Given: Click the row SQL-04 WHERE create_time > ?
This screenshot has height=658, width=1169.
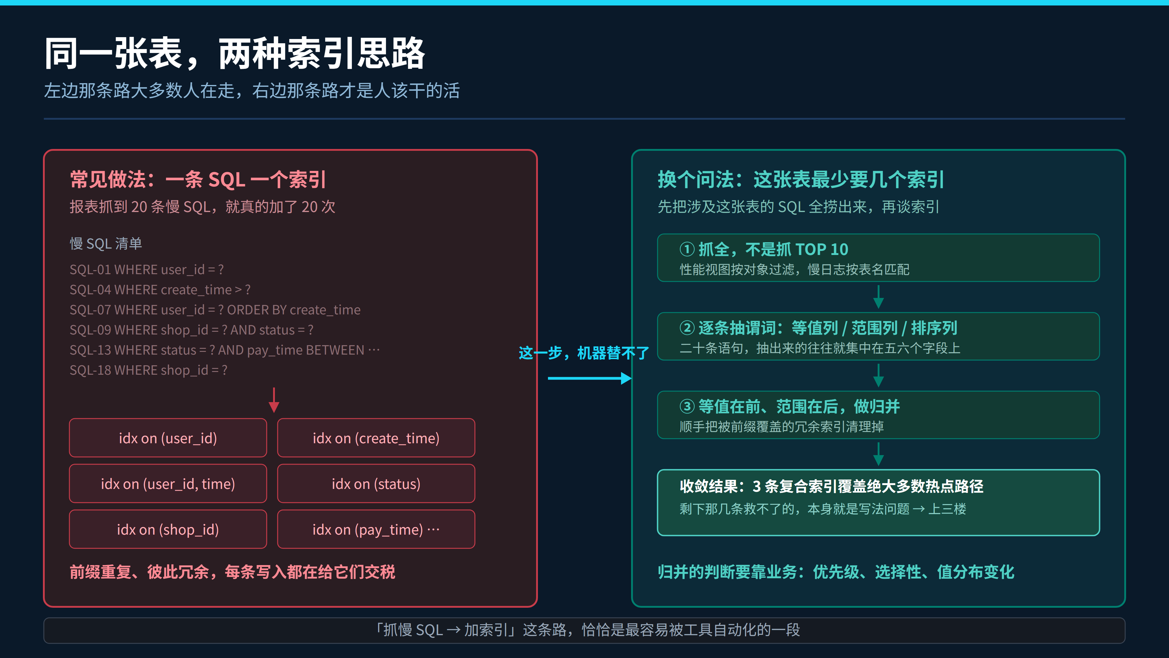Looking at the screenshot, I should [160, 290].
